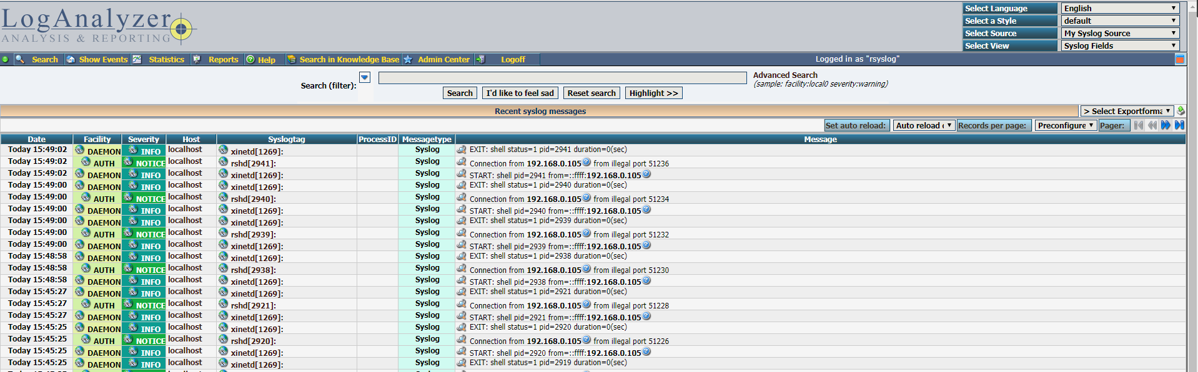Click the Severity column header
This screenshot has width=1198, height=372.
[x=144, y=140]
